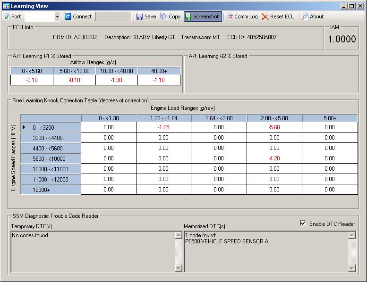Click the 0 - <1.30 load column header

tap(109, 118)
